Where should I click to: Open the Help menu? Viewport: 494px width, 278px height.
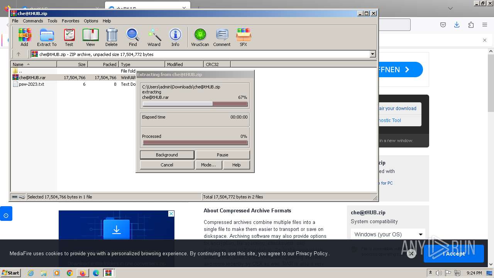point(107,21)
